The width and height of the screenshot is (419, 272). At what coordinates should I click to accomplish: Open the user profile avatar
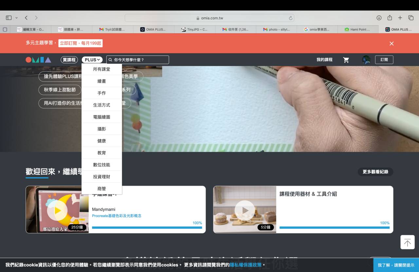pyautogui.click(x=366, y=60)
